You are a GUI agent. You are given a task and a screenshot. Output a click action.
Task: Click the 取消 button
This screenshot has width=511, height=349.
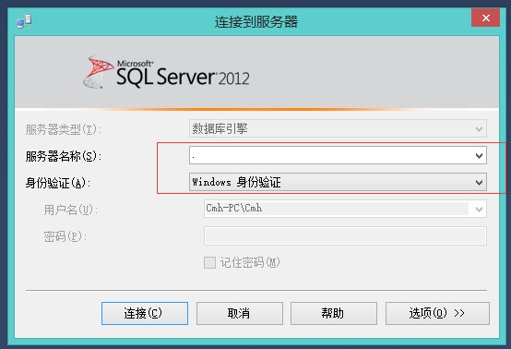pos(240,313)
